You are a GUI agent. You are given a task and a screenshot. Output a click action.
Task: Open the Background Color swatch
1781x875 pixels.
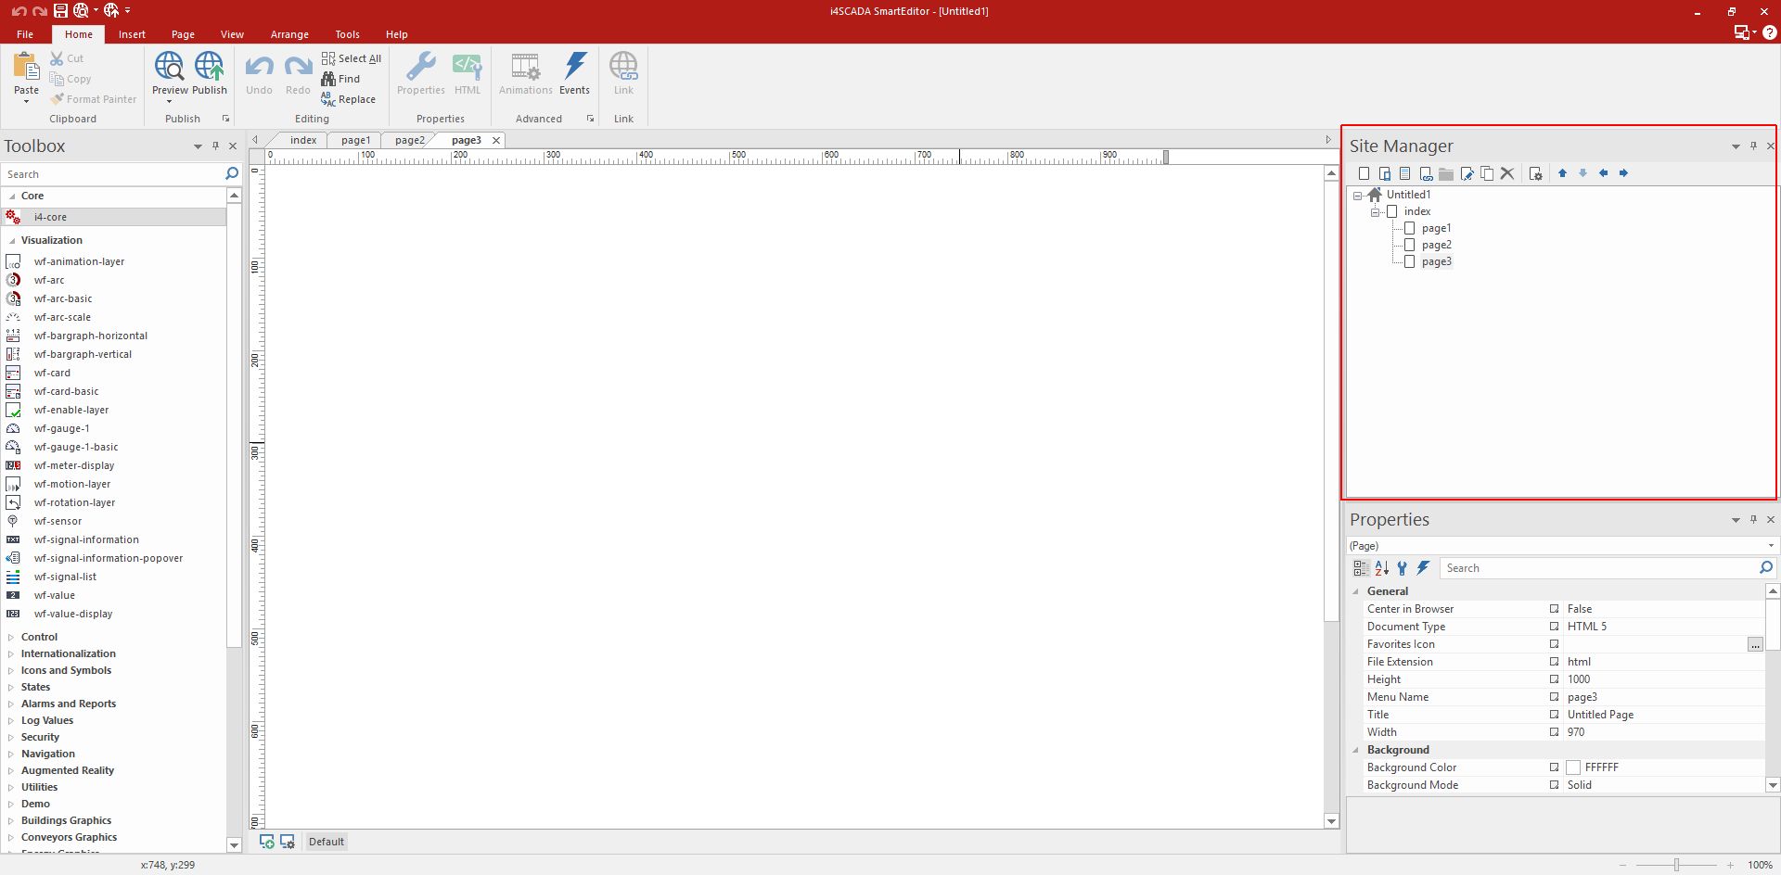[1573, 767]
